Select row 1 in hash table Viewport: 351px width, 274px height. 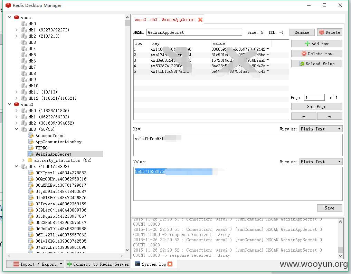click(x=211, y=49)
